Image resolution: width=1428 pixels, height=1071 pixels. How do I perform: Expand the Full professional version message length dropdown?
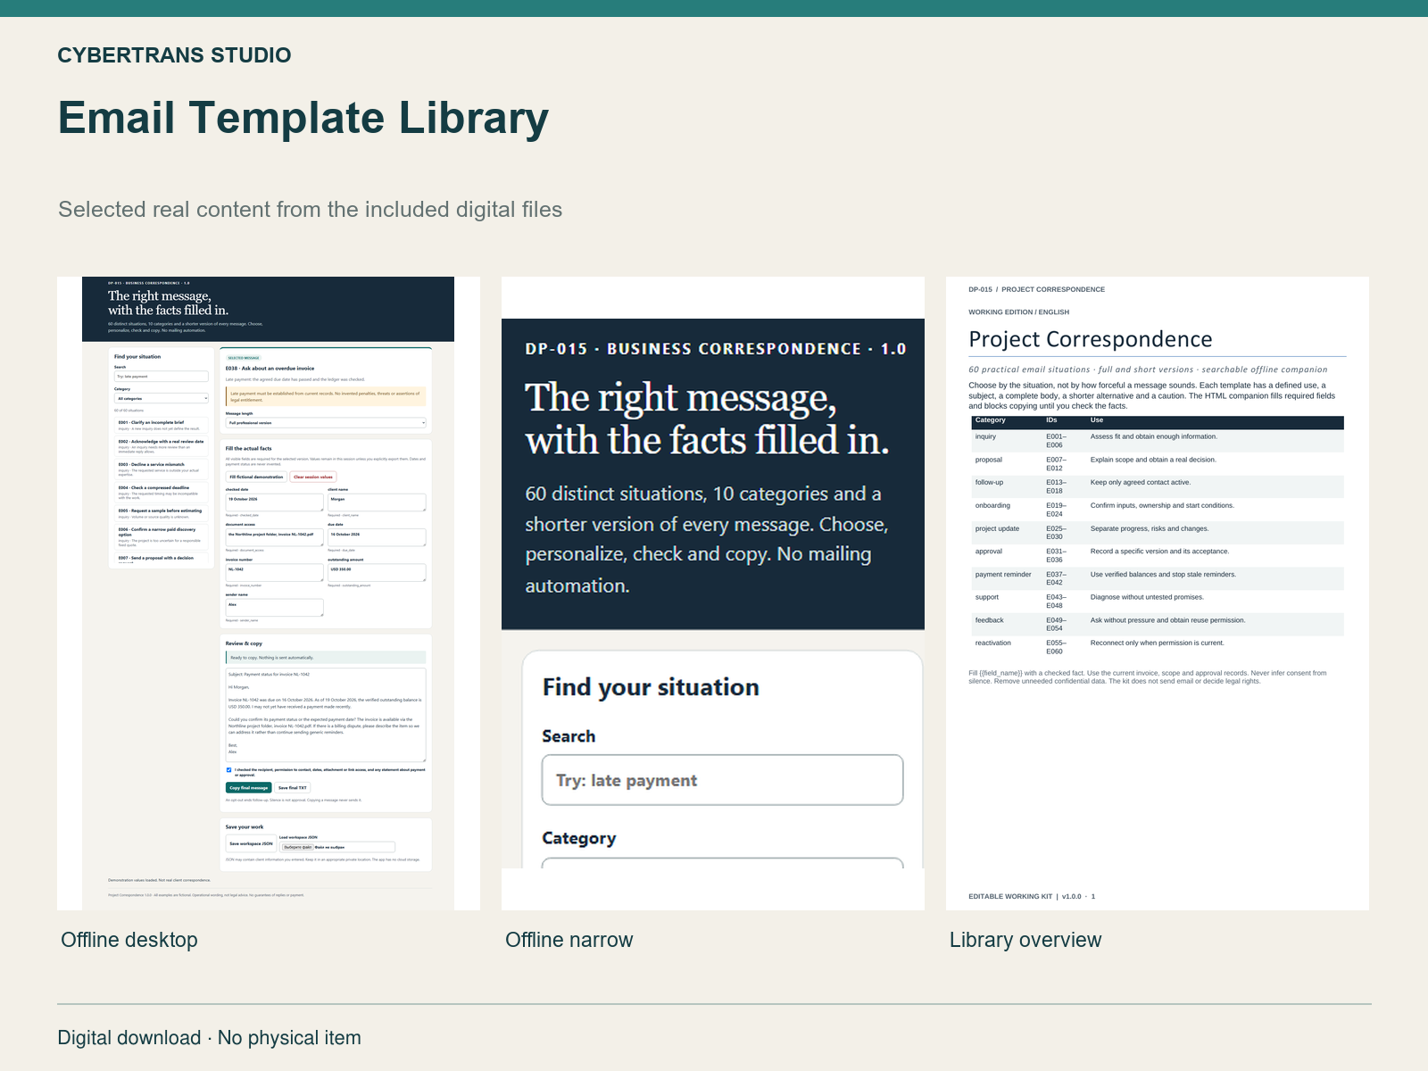pos(326,423)
